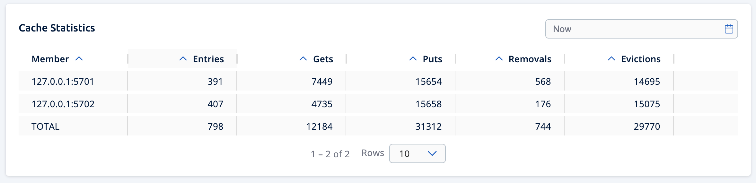Click the TOTAL summary row
The width and height of the screenshot is (756, 183).
tap(46, 126)
